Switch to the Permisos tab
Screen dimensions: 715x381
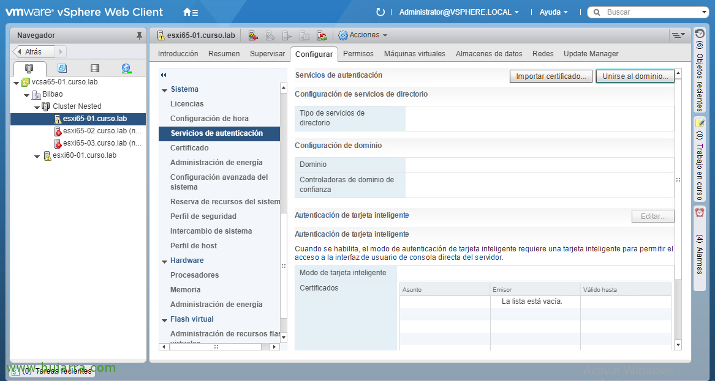(358, 54)
